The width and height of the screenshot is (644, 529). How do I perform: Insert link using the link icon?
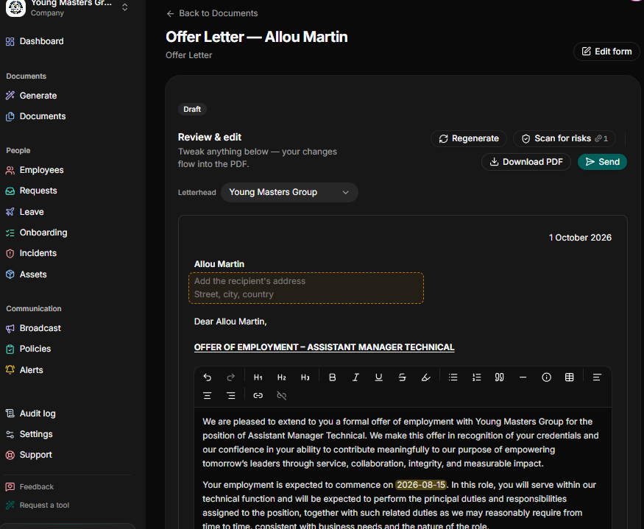pyautogui.click(x=258, y=396)
